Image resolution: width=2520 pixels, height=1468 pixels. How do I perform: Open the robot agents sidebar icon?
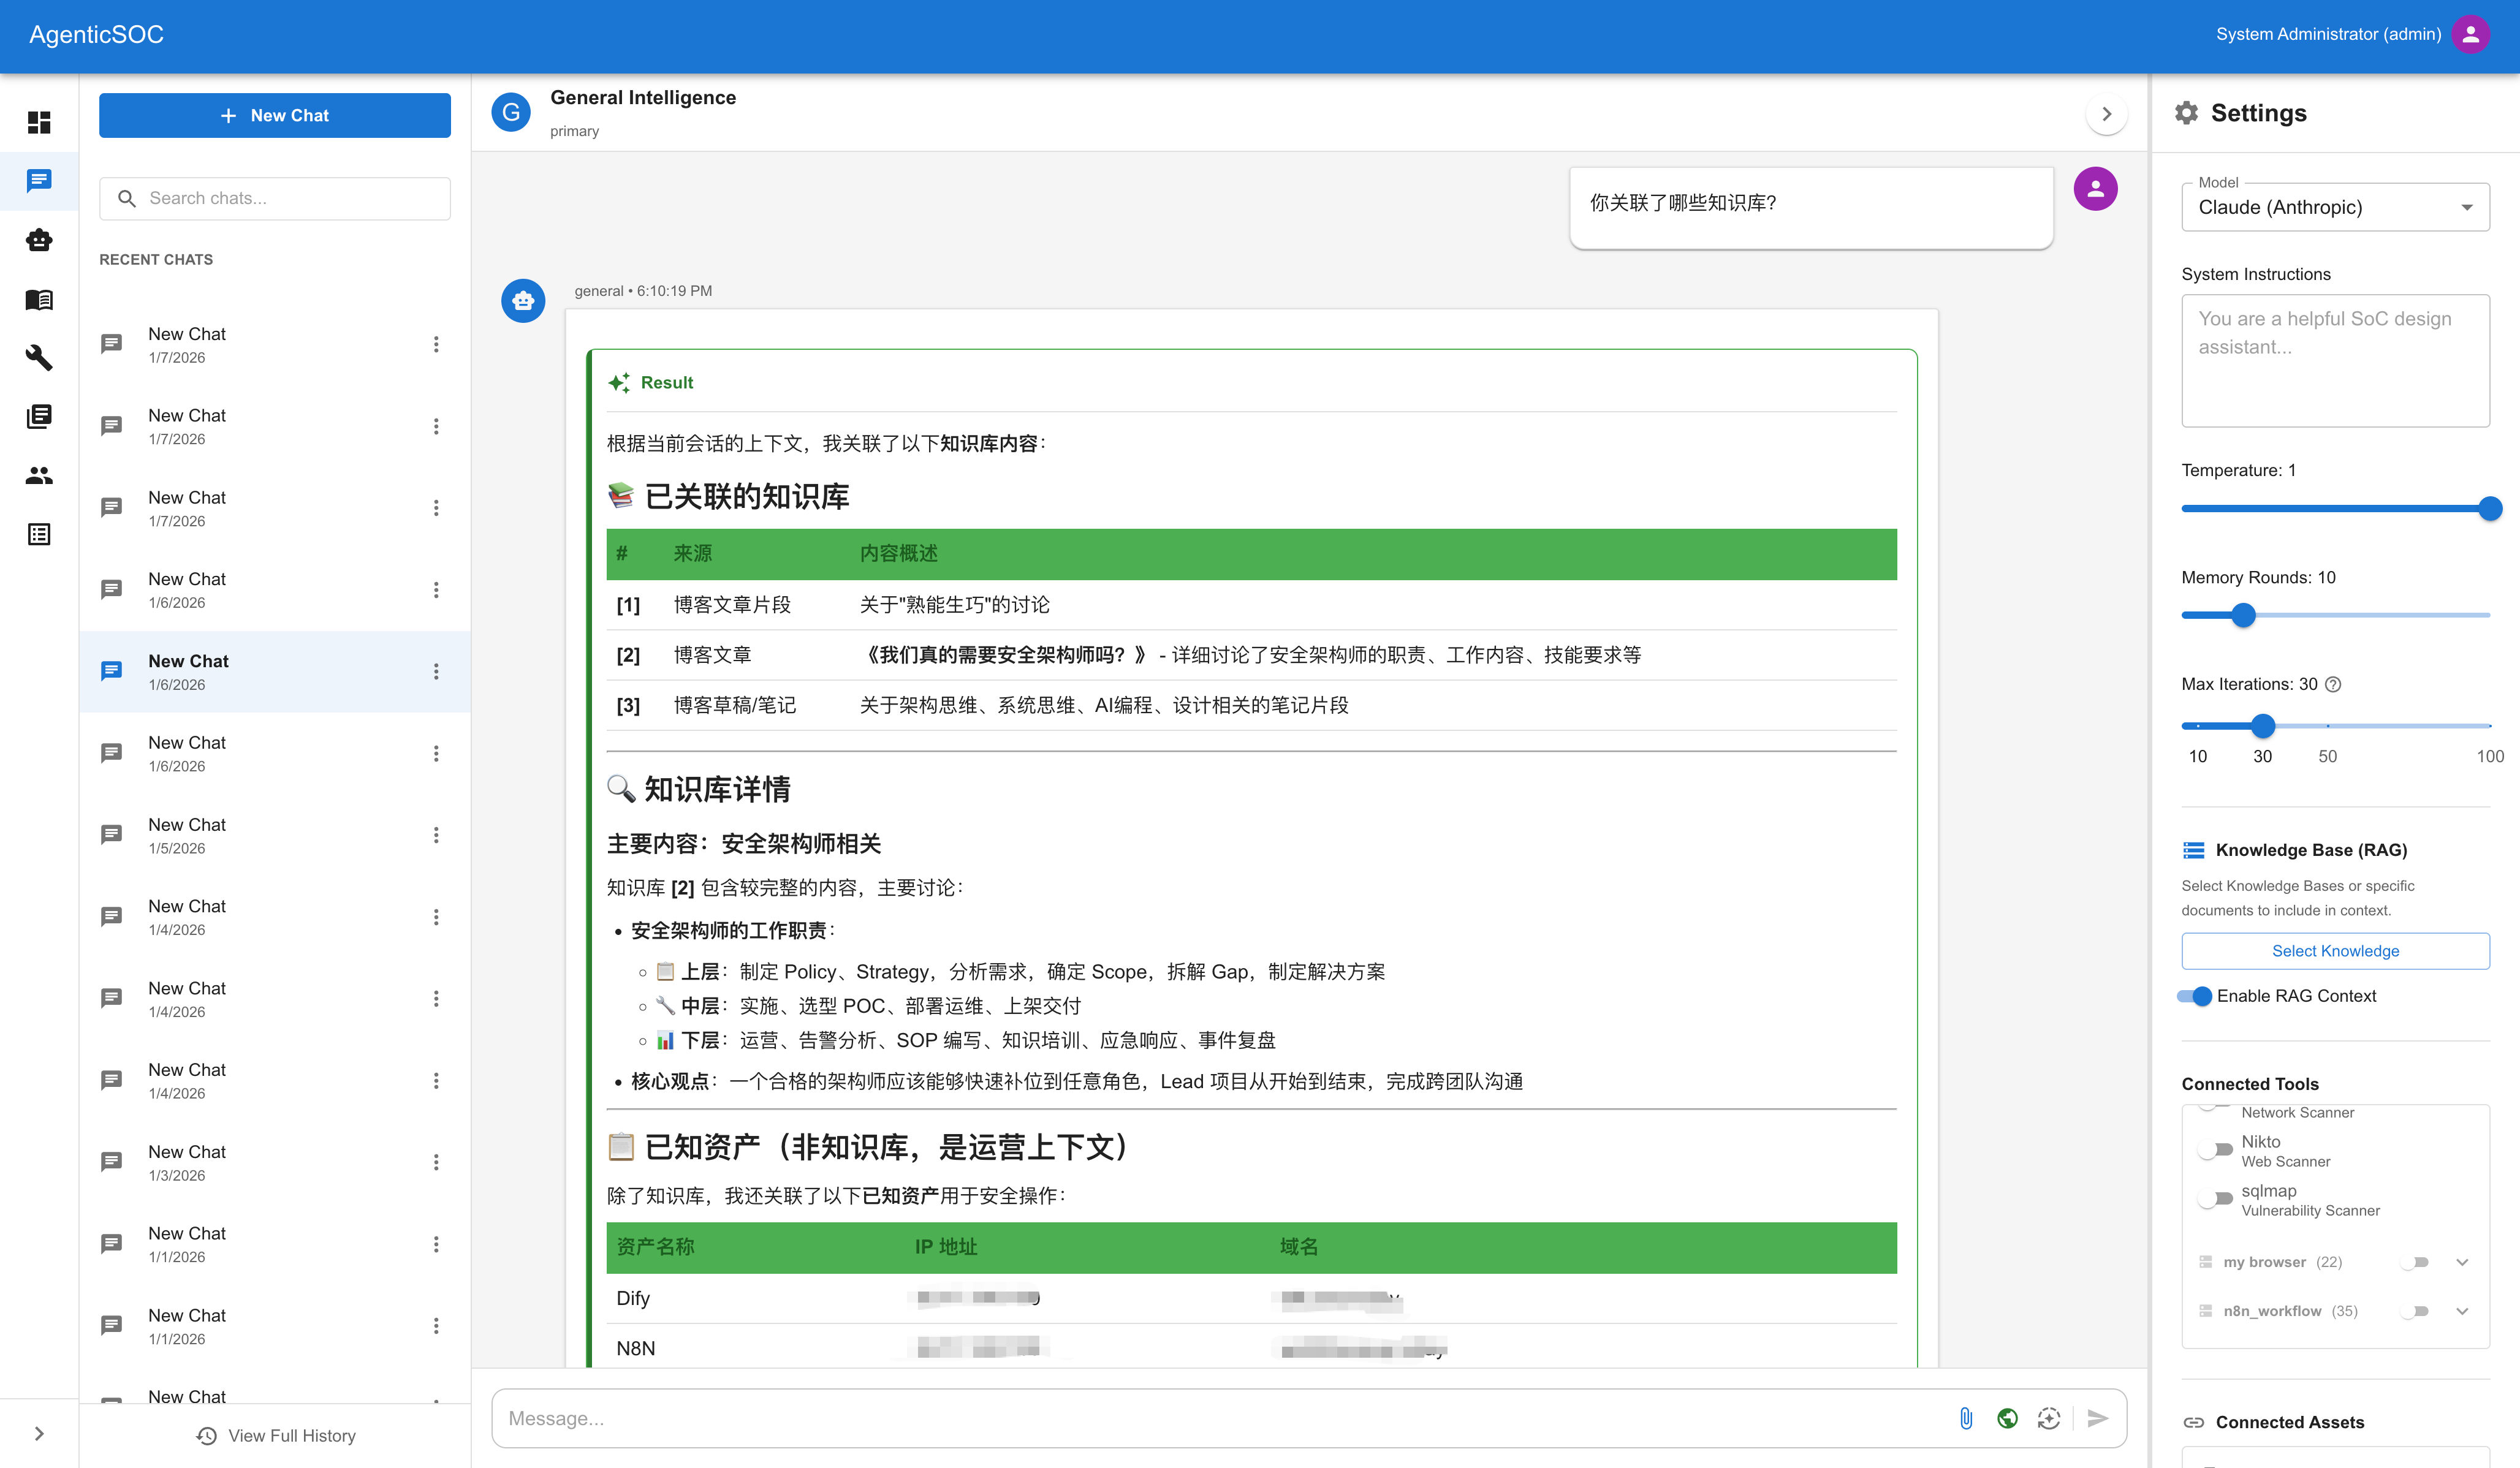pos(39,240)
